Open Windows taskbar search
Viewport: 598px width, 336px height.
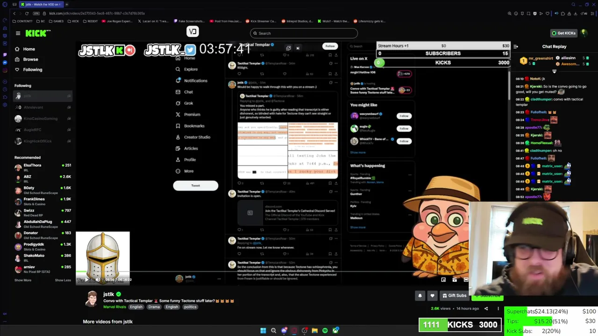(x=274, y=330)
